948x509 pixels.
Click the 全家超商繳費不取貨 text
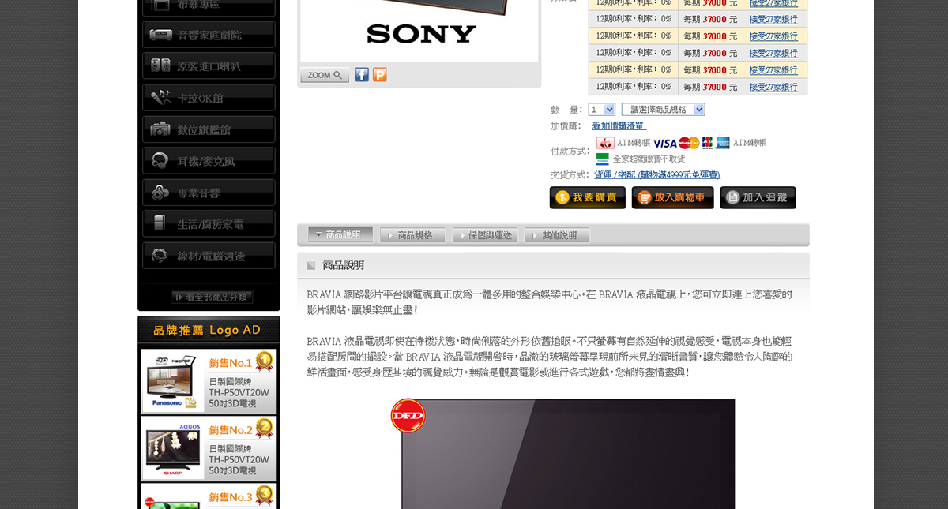tap(649, 159)
